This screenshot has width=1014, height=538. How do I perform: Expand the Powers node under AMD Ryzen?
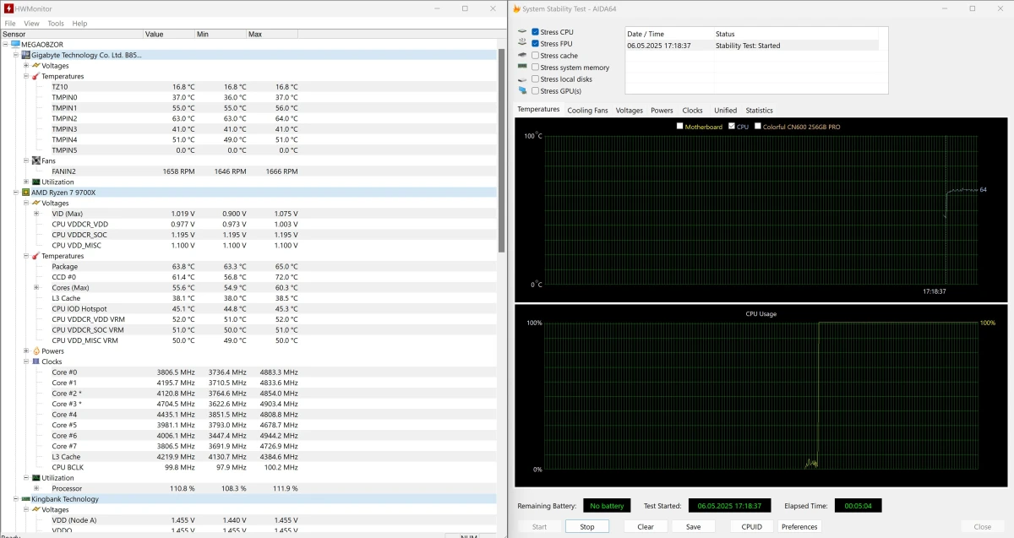[x=26, y=351]
